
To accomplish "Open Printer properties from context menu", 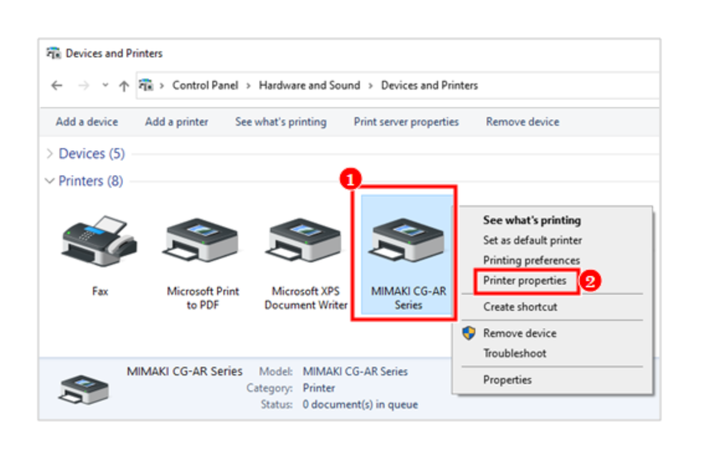I will pos(525,280).
